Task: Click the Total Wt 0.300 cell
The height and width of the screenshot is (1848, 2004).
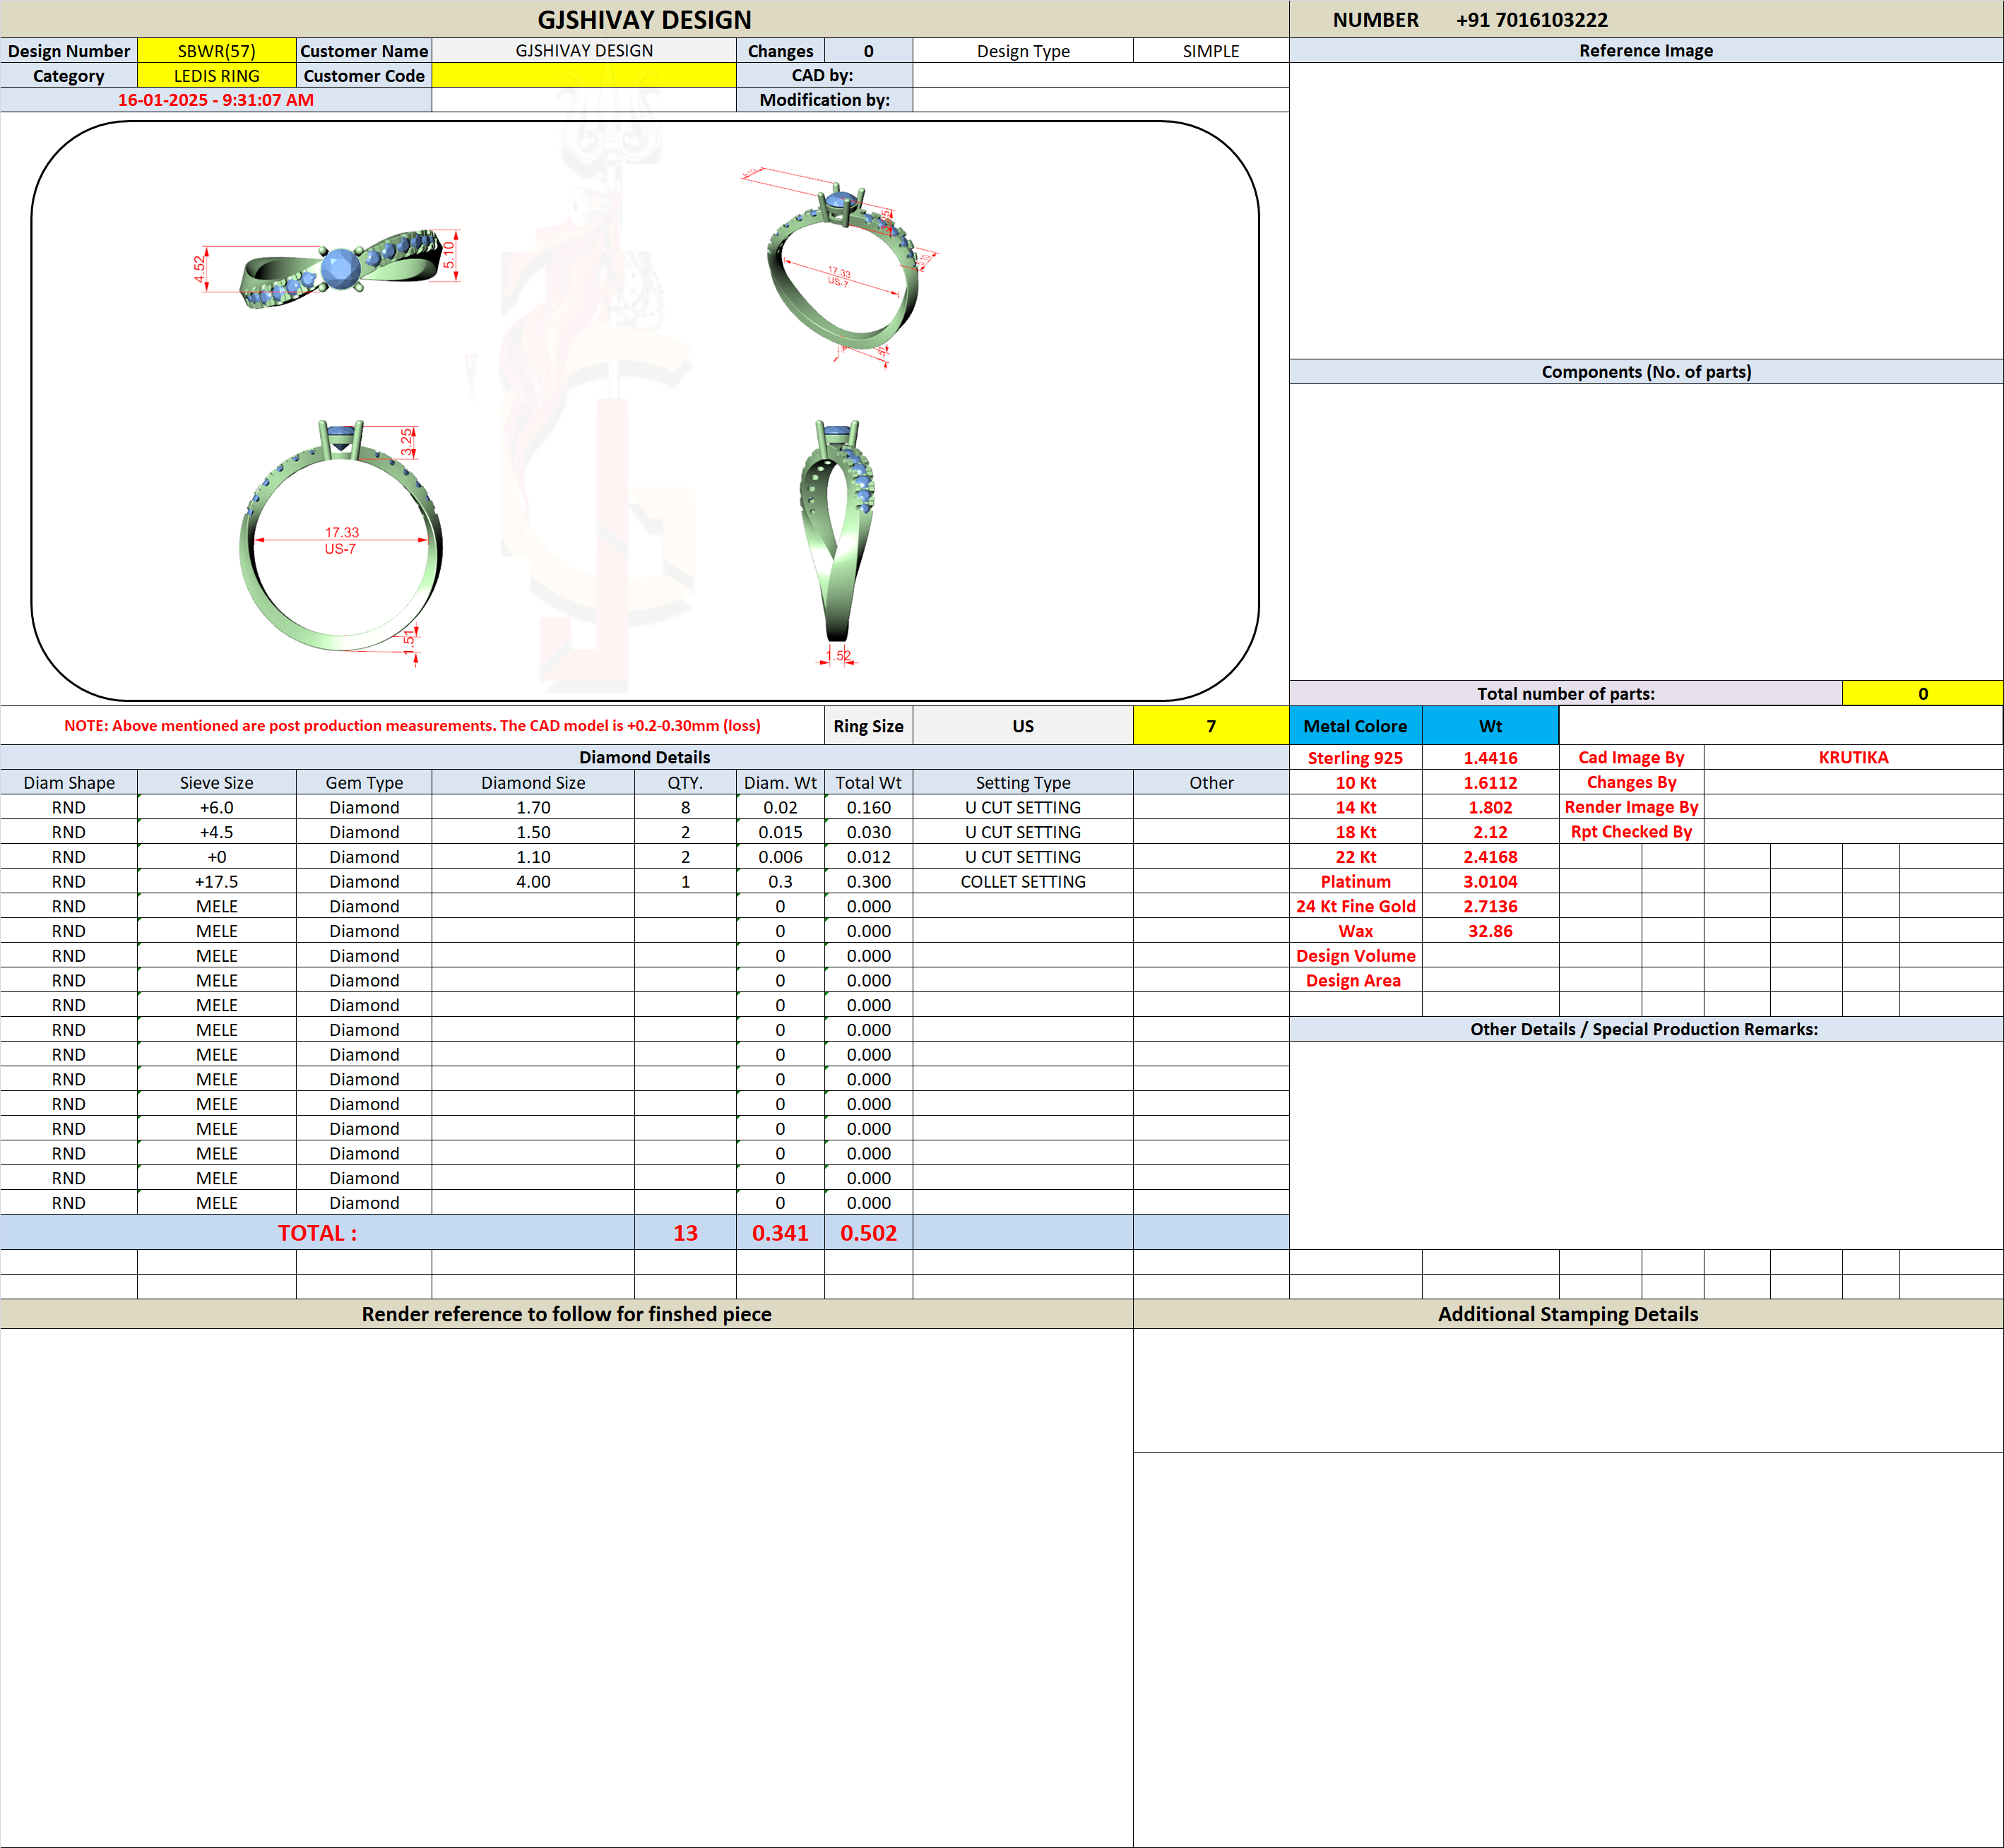Action: [x=868, y=882]
